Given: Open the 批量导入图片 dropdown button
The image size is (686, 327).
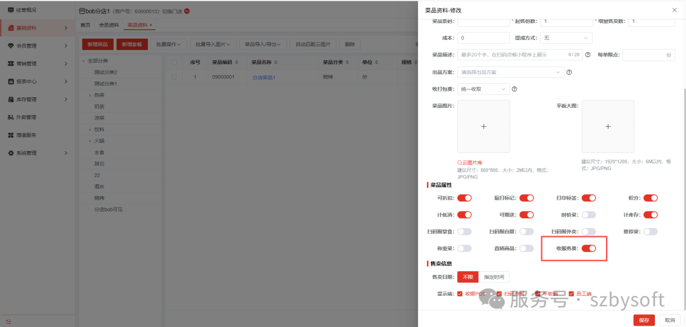Looking at the screenshot, I should [213, 44].
